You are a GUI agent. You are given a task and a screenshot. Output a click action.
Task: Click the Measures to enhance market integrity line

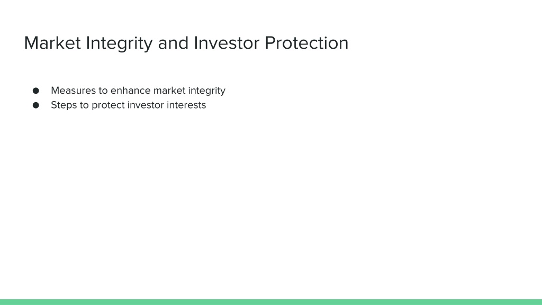(x=138, y=91)
